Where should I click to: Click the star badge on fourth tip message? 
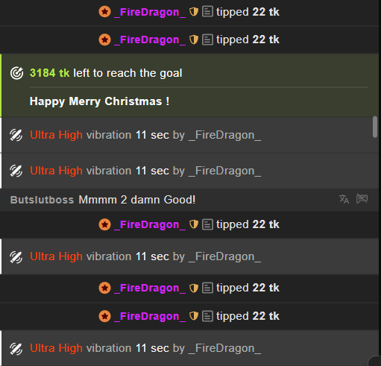[x=104, y=288]
